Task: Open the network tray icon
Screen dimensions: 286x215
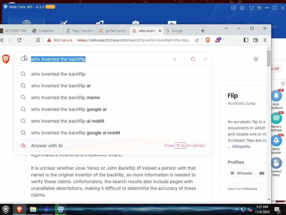Action: 243,209
